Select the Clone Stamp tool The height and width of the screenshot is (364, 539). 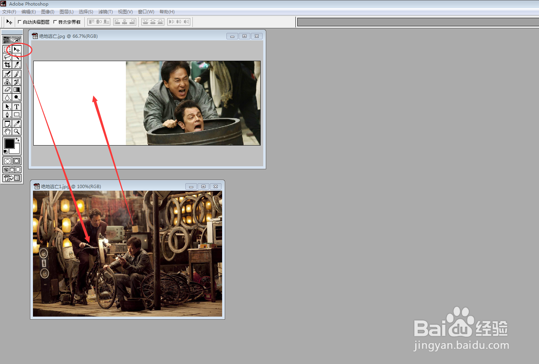[7, 82]
